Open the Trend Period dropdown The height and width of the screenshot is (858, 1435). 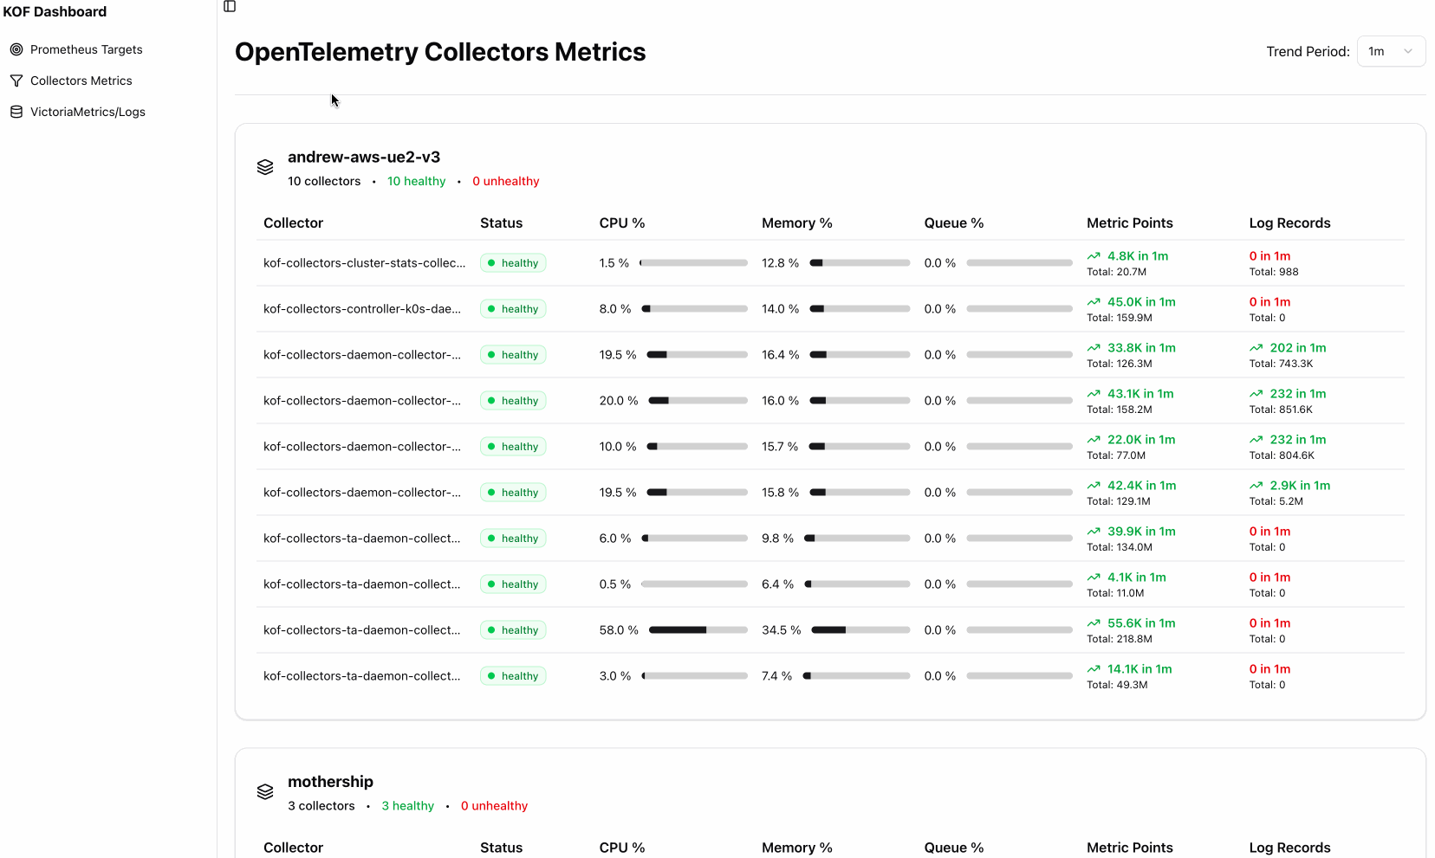[x=1390, y=51]
